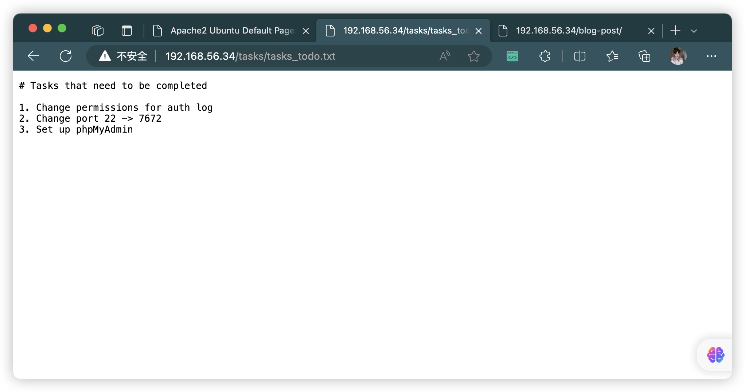Close the blog-post tab
745x392 pixels.
651,31
